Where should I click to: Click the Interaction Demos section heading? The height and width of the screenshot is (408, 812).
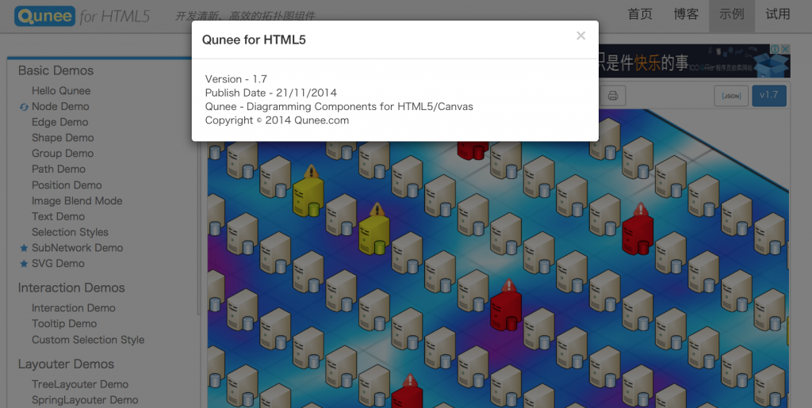click(71, 288)
